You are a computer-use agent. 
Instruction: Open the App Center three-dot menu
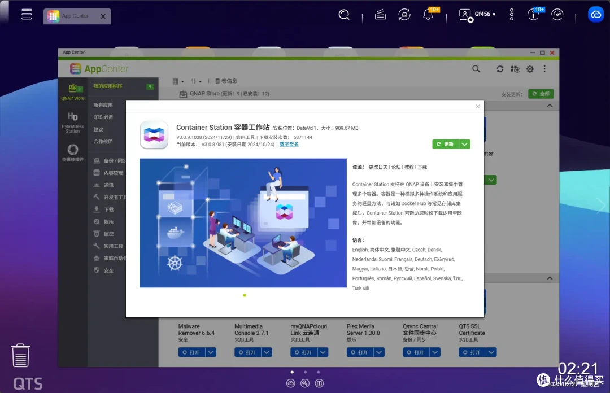coord(544,69)
